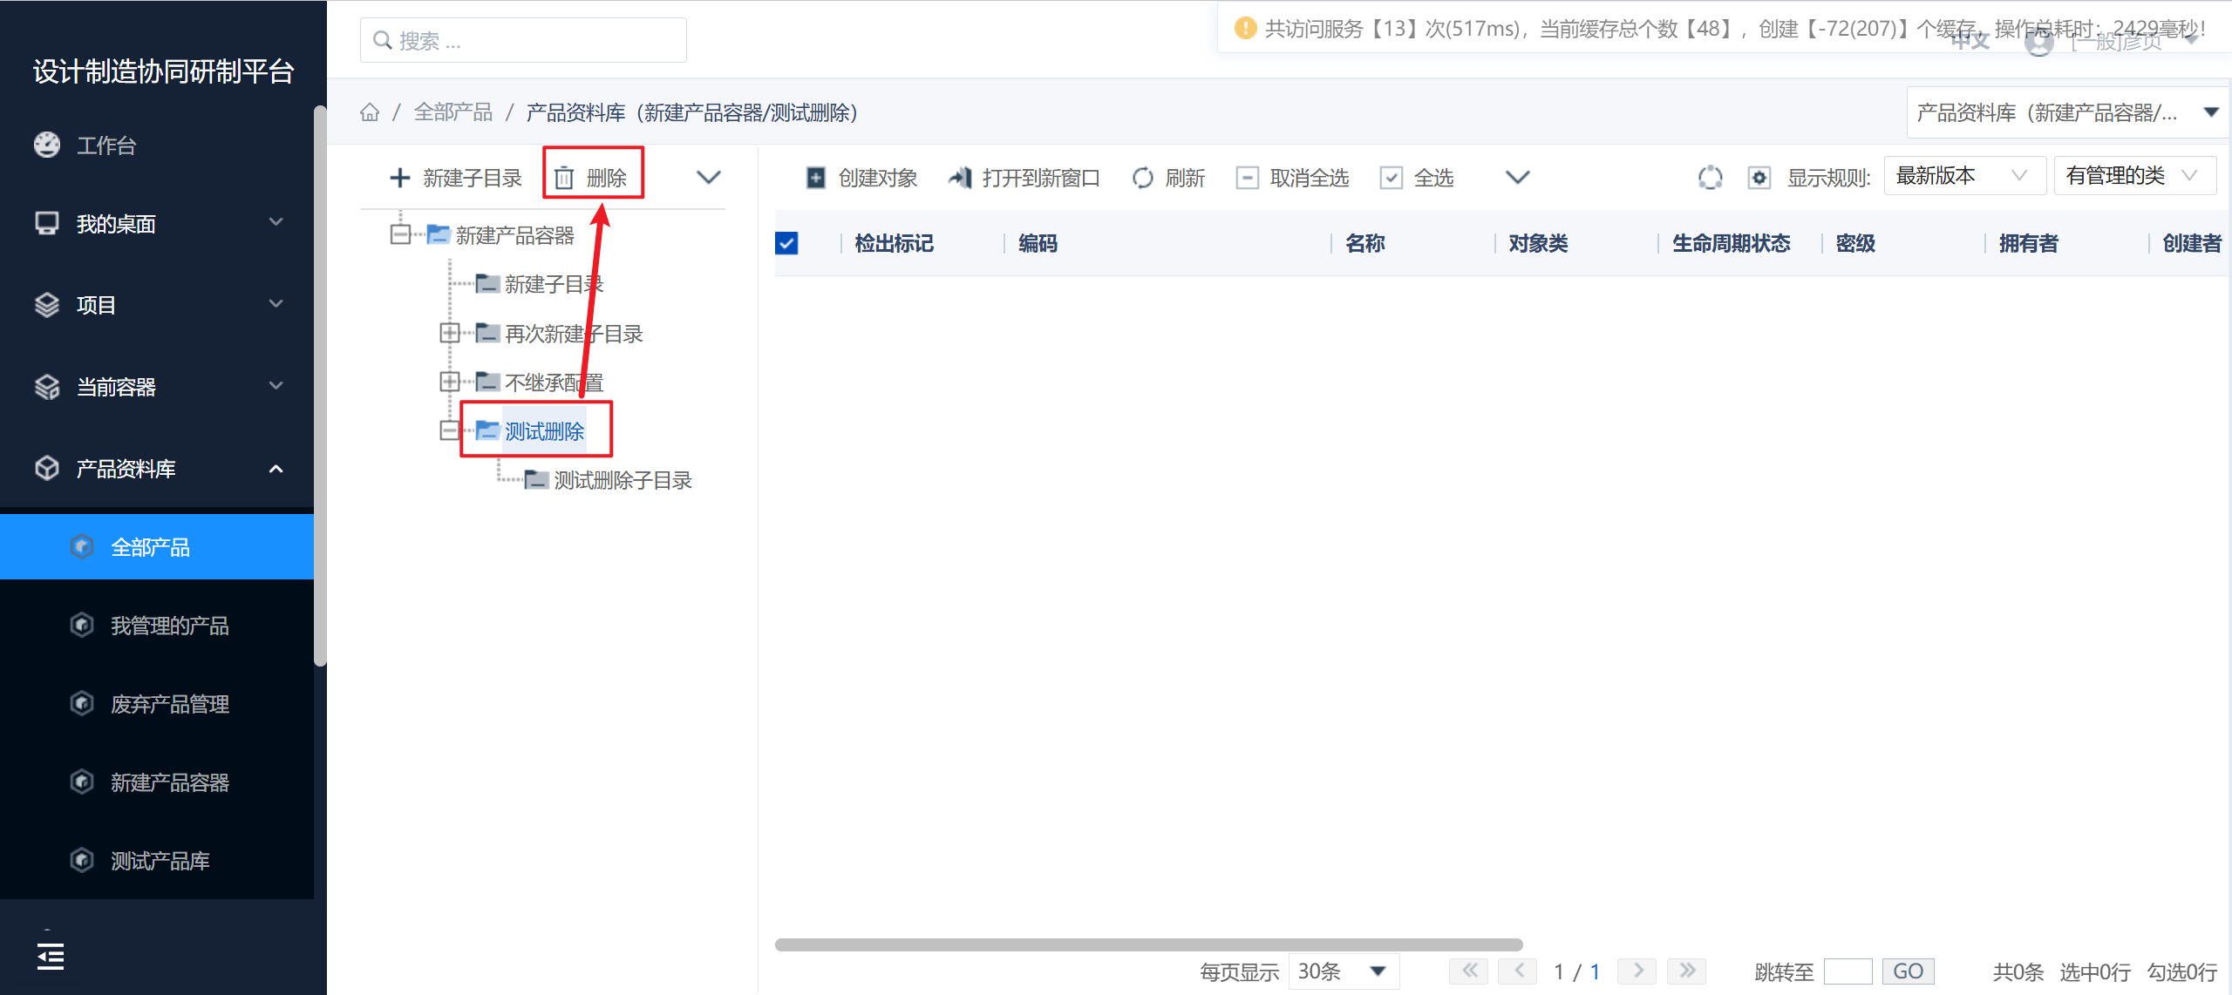2232x995 pixels.
Task: Click the 生命周期状态 column header
Action: tap(1731, 243)
